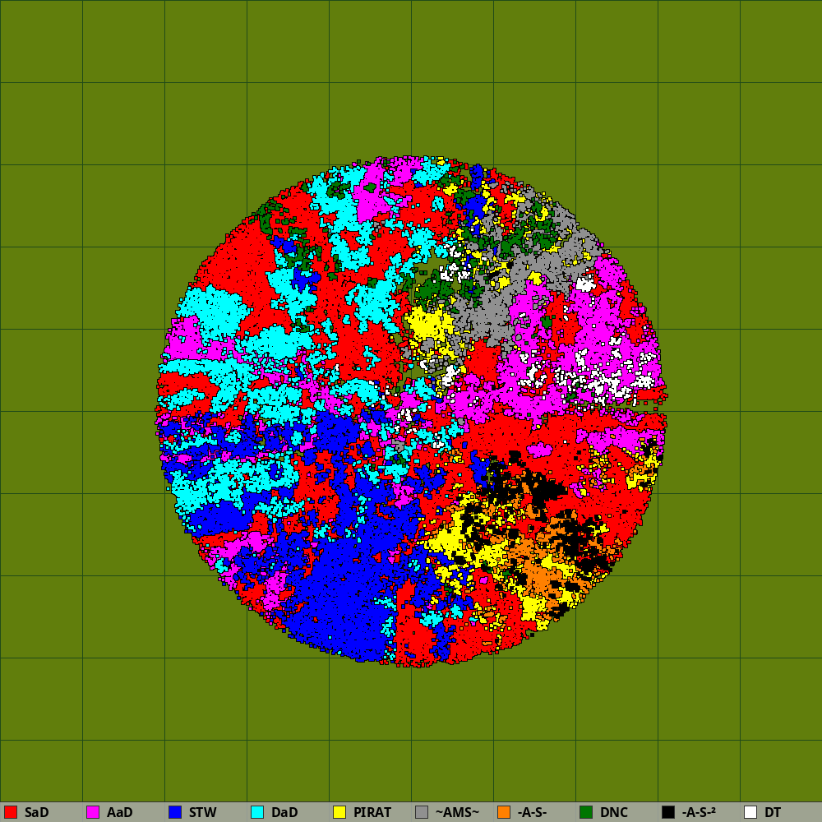Screen dimensions: 822x822
Task: Click the yellow PIRAT legend swatch
Action: (339, 812)
